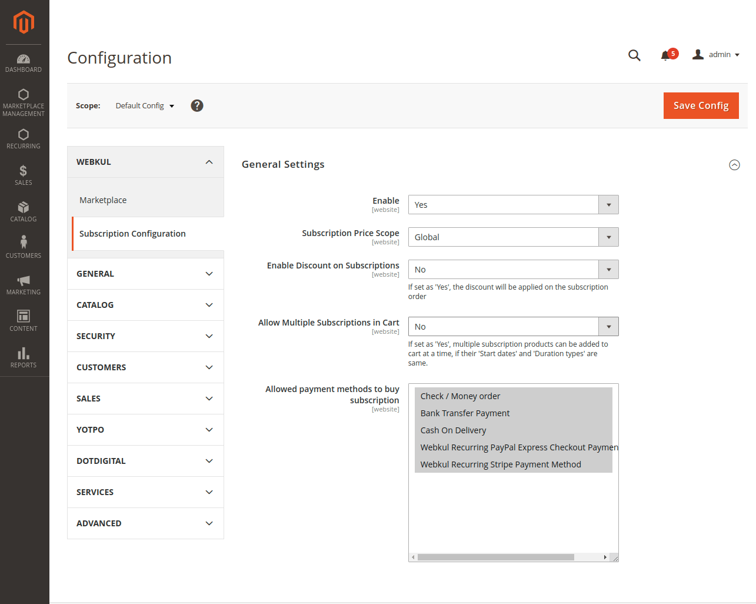Viewport: 756px width, 604px height.
Task: Select Webkul Recurring PayPal Express Checkout option
Action: pyautogui.click(x=514, y=447)
